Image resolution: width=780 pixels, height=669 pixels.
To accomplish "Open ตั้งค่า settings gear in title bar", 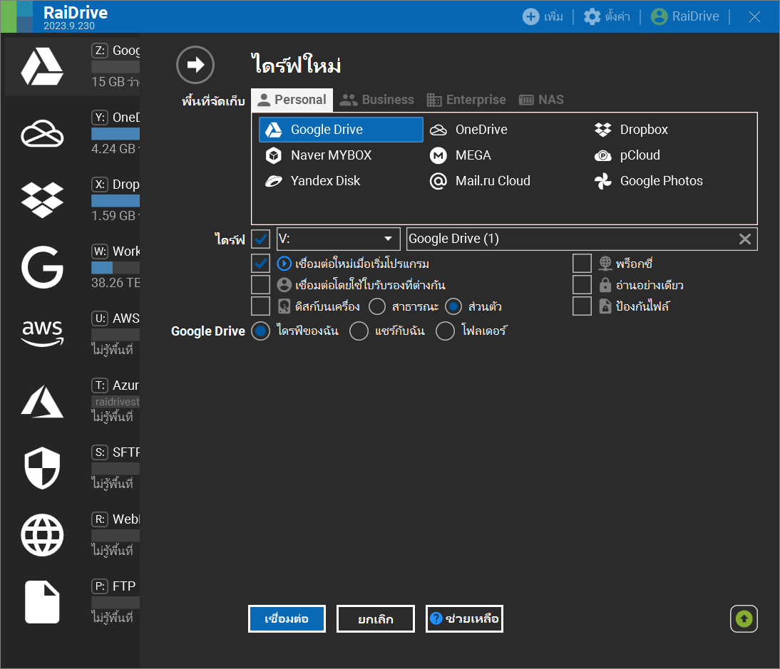I will pyautogui.click(x=607, y=16).
